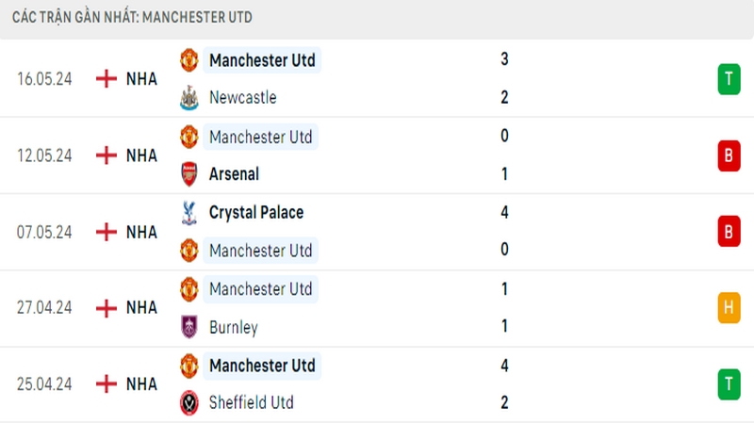Click green T badge for Newcastle match
Image resolution: width=754 pixels, height=424 pixels.
[729, 79]
